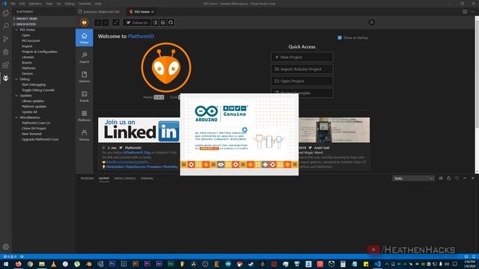Click the @PlatformIO_Org link in LinkedIn post
The image size is (479, 269).
(136, 152)
